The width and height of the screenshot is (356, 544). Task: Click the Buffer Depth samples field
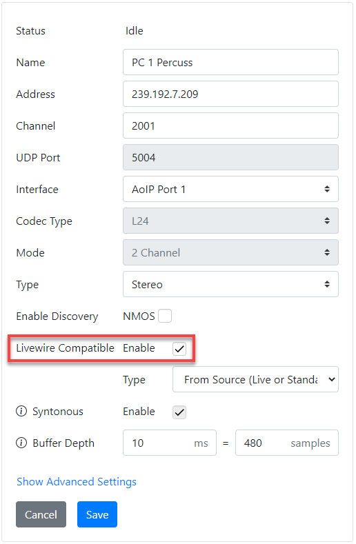point(287,443)
